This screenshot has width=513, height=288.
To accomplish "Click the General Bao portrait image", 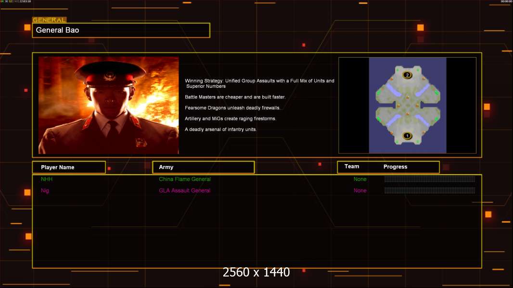I will coord(109,105).
